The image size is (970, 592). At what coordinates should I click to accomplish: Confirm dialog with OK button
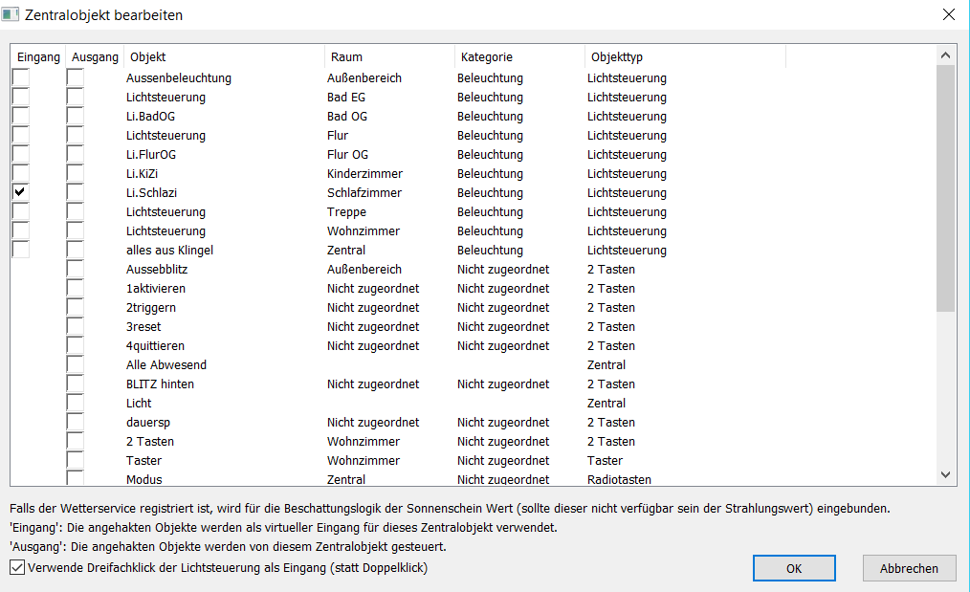click(x=794, y=568)
